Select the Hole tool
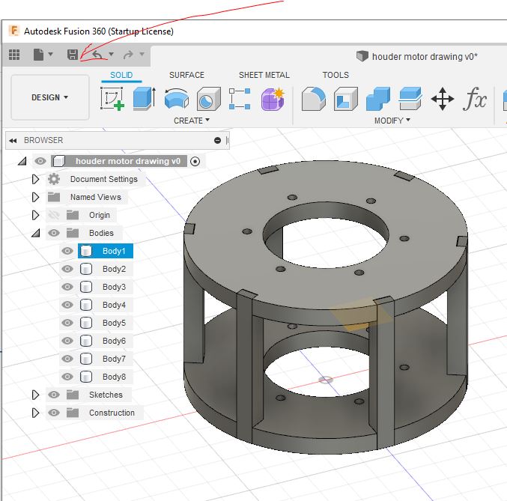The image size is (507, 501). tap(208, 99)
